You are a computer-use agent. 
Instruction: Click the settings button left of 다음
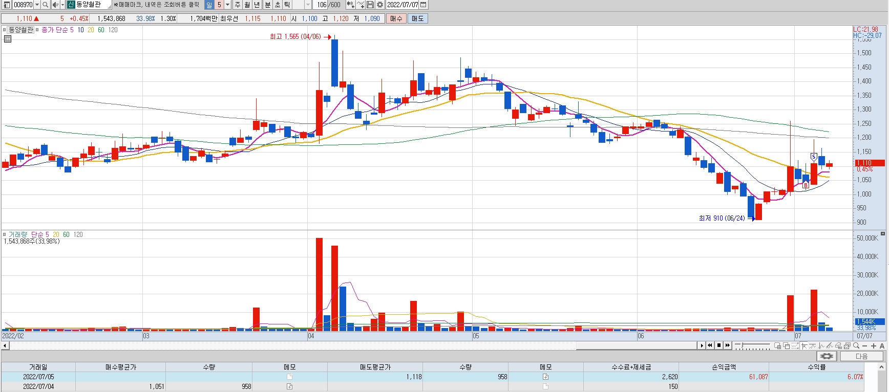827,356
